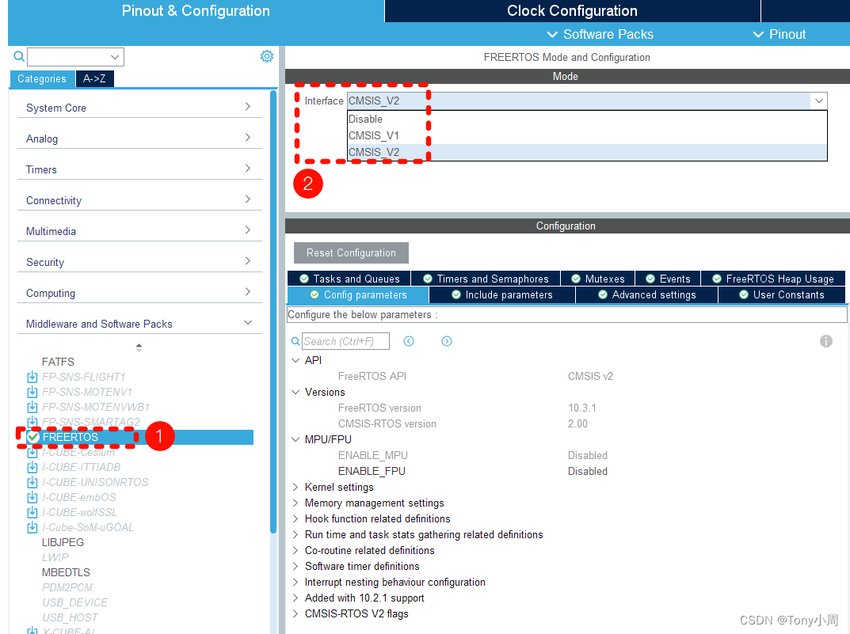Select CMSIS_V2 in the Interface list

click(x=587, y=152)
